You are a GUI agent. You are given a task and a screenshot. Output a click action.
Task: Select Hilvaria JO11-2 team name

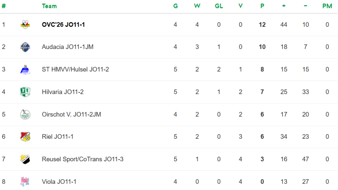click(63, 92)
